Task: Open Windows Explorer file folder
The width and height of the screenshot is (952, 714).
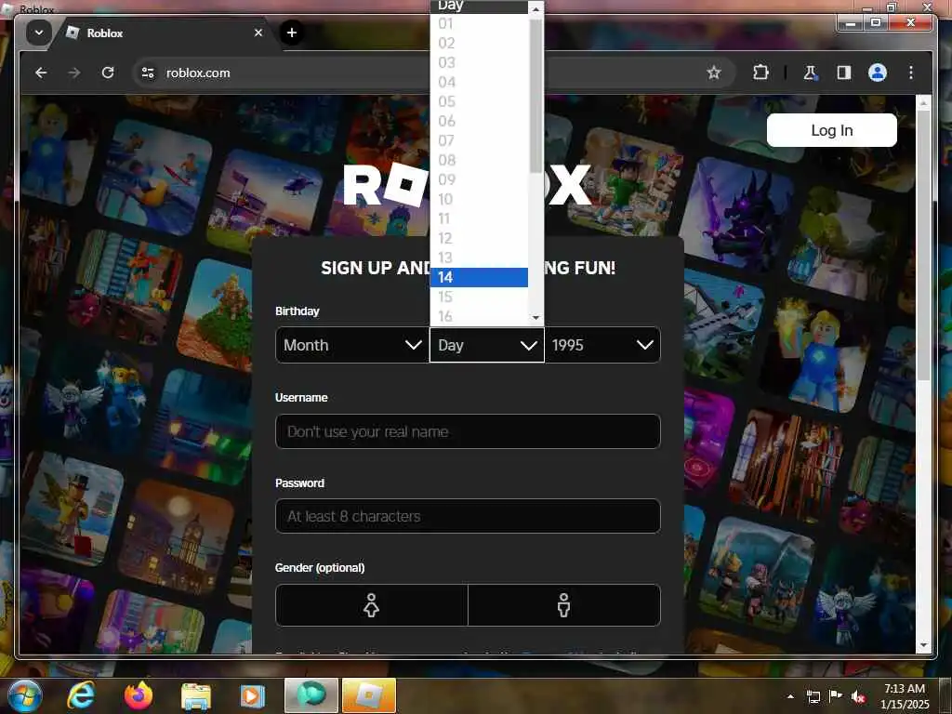Action: pos(196,695)
